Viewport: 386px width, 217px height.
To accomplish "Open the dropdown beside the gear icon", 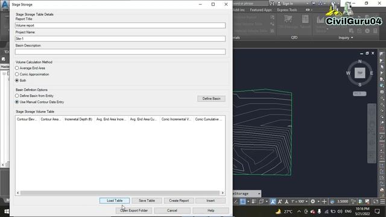I will (x=318, y=201).
